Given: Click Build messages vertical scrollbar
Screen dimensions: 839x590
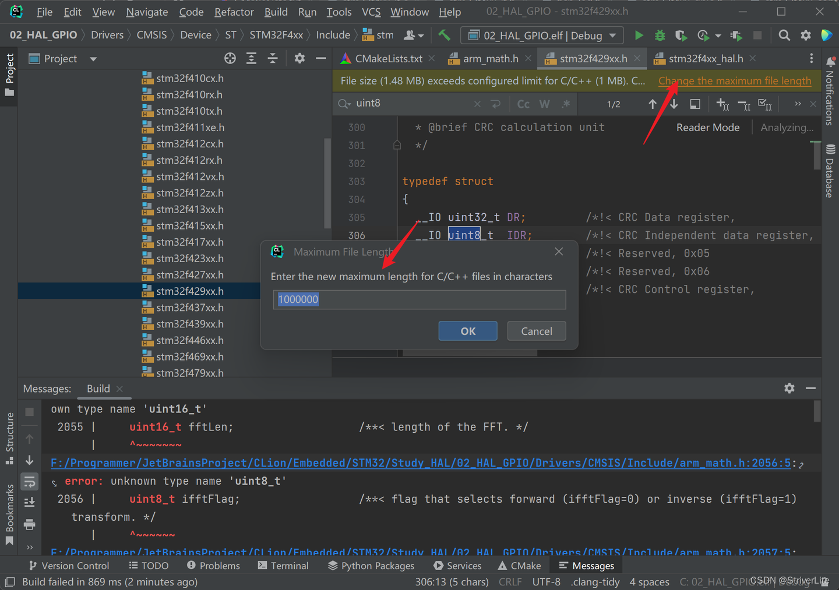Looking at the screenshot, I should coord(817,411).
